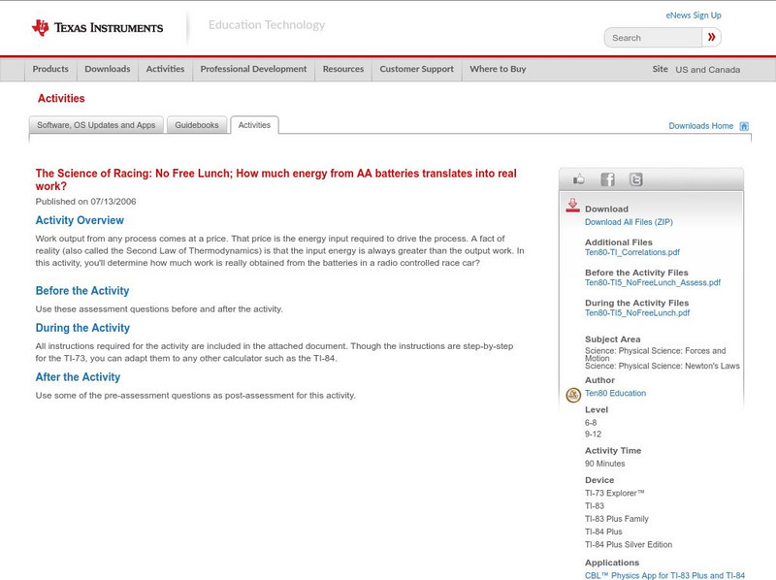Viewport: 776px width, 580px height.
Task: Click the Ten80 Education author badge icon
Action: [x=573, y=395]
